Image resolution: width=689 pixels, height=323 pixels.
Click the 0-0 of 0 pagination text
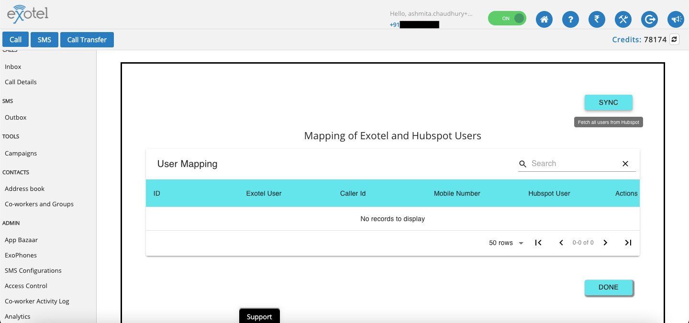point(583,243)
